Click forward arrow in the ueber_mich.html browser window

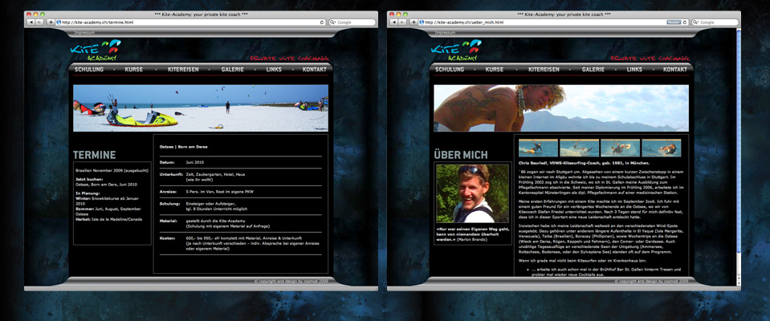pyautogui.click(x=401, y=22)
